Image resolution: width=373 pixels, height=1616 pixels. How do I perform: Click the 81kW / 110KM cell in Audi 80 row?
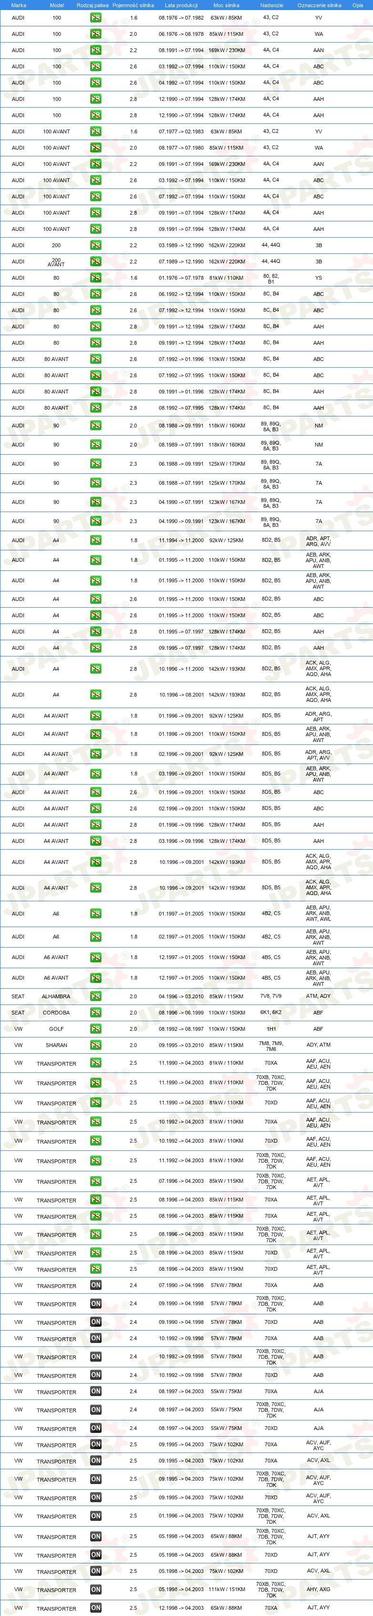(x=227, y=278)
